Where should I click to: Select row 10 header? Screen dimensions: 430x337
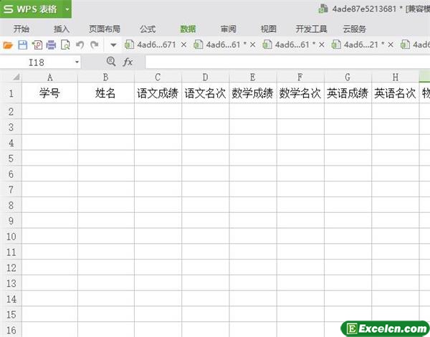tap(11, 236)
